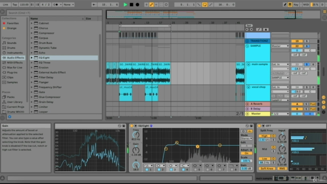Open the Sounds category
This screenshot has height=184, width=327.
pos(11,43)
